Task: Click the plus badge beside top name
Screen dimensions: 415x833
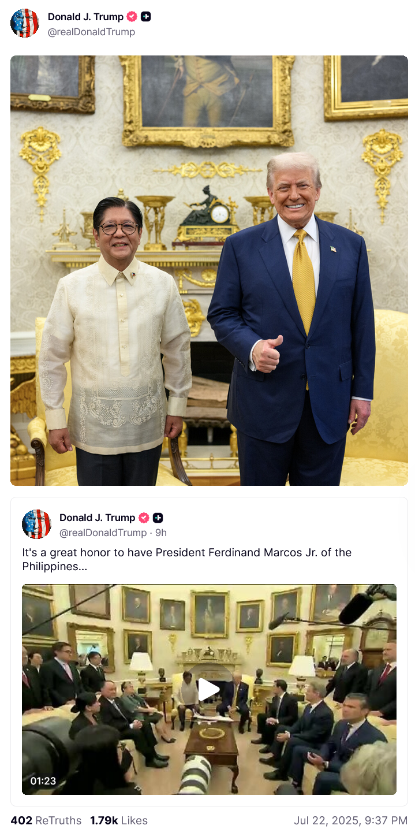Action: click(x=146, y=17)
